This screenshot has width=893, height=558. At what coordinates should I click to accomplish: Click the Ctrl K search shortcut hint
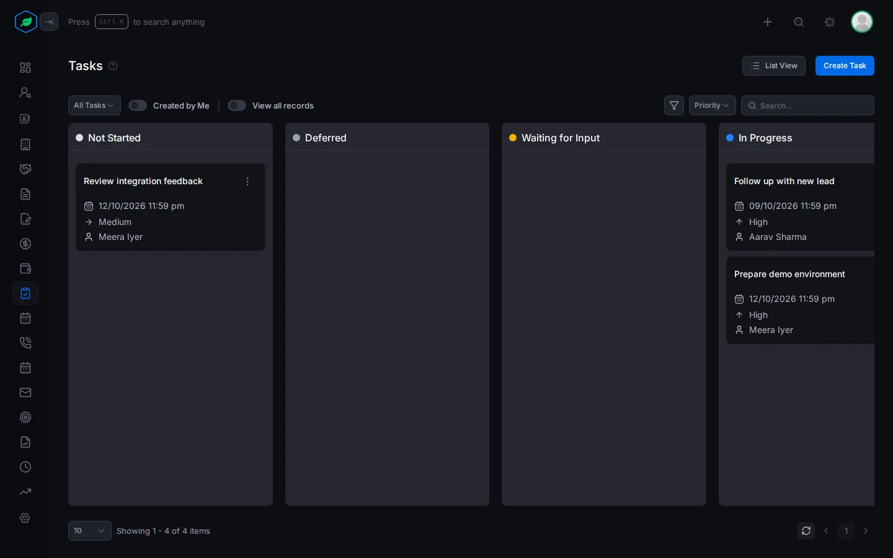pyautogui.click(x=112, y=22)
